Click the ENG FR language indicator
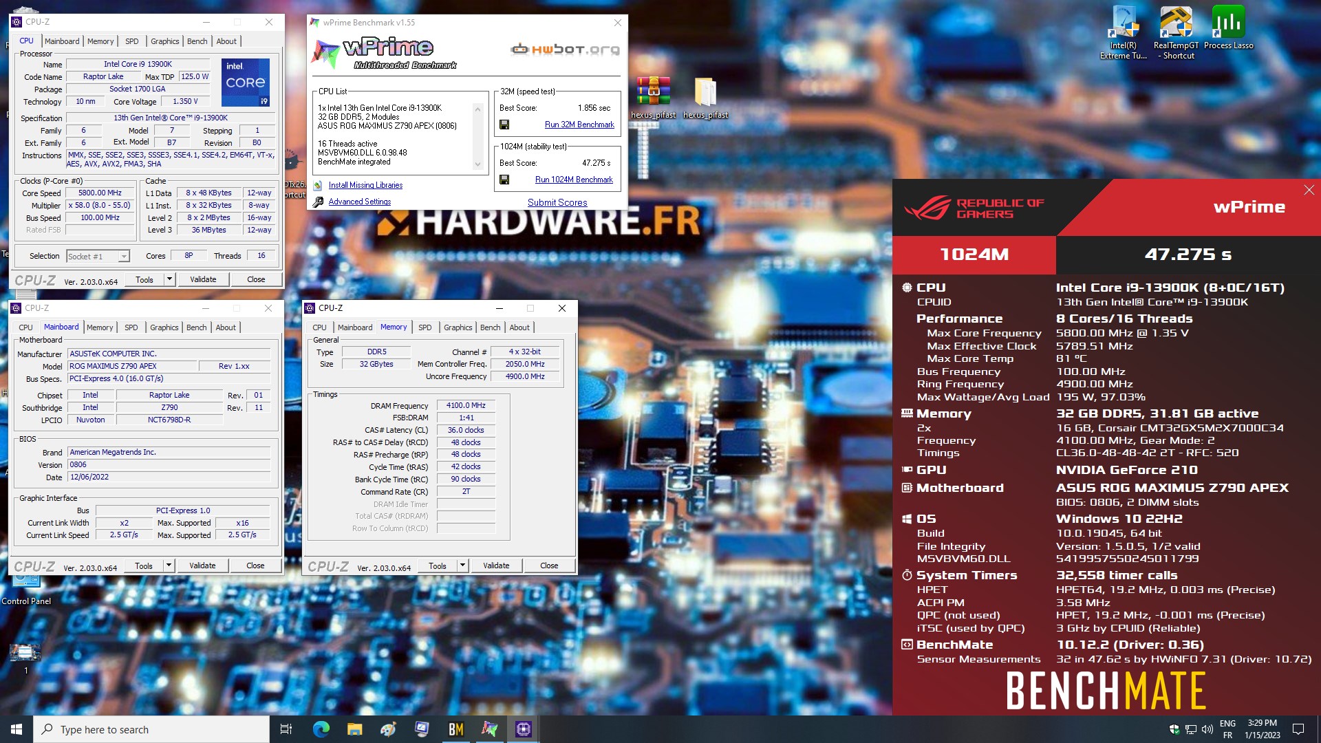1321x743 pixels. coord(1227,729)
